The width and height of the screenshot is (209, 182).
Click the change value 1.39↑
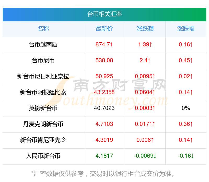145,45
